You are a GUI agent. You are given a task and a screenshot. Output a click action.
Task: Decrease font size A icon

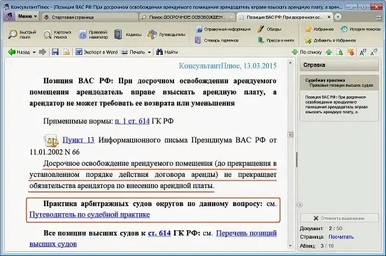pos(374,52)
